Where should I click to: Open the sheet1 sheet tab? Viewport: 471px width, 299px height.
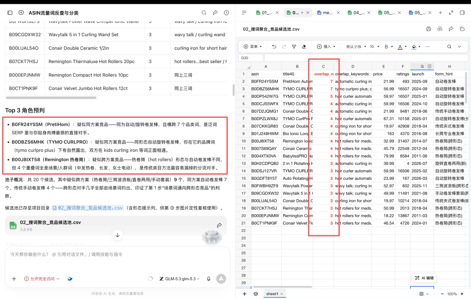click(274, 294)
